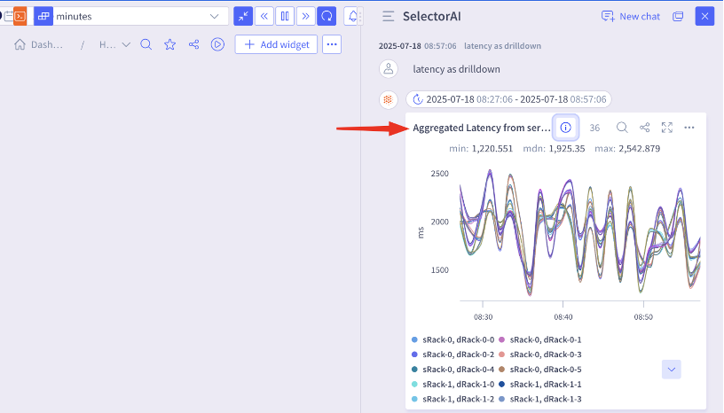Click the 2025-07-18 time range pill
724x413 pixels.
tap(508, 99)
